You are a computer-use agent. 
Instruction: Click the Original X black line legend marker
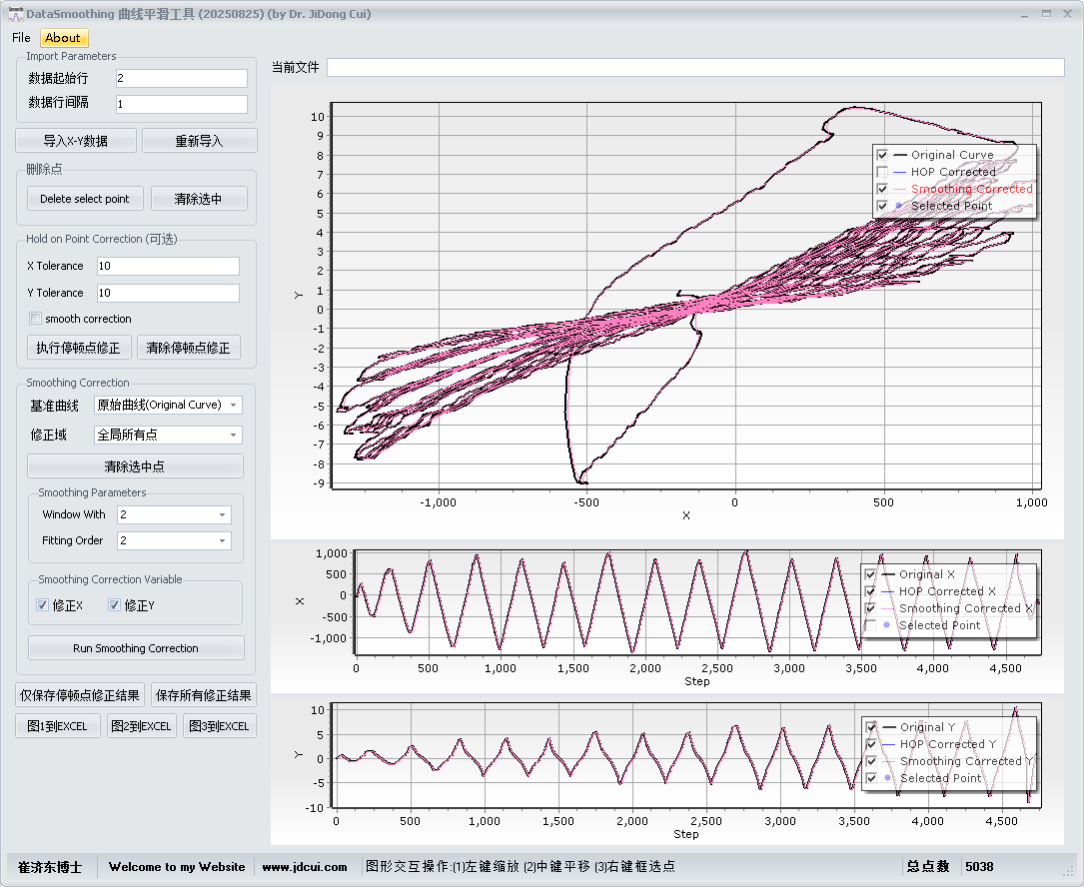(x=888, y=574)
